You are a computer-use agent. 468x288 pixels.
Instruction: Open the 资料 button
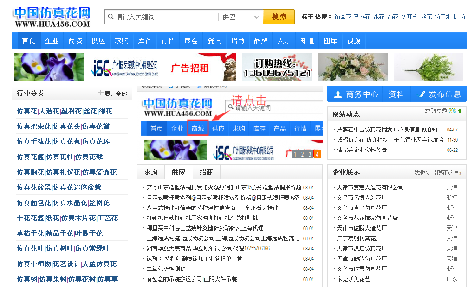click(x=396, y=94)
